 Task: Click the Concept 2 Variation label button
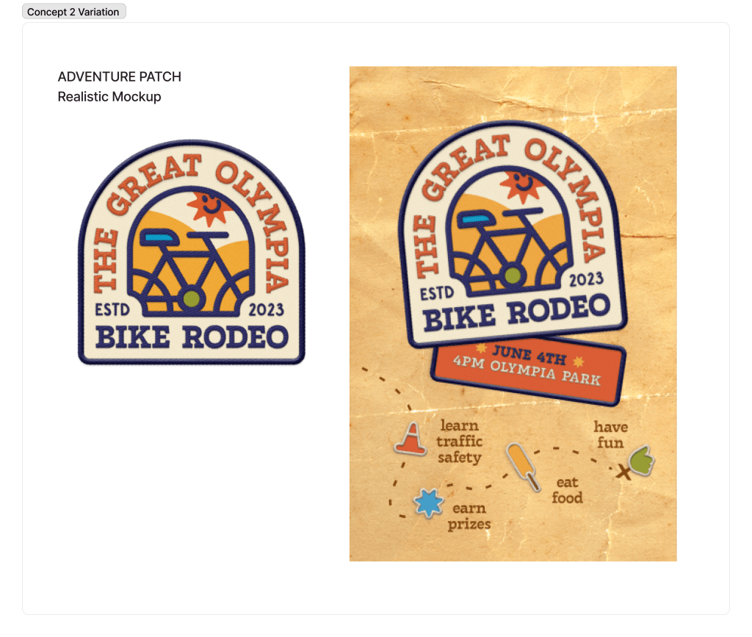(74, 12)
